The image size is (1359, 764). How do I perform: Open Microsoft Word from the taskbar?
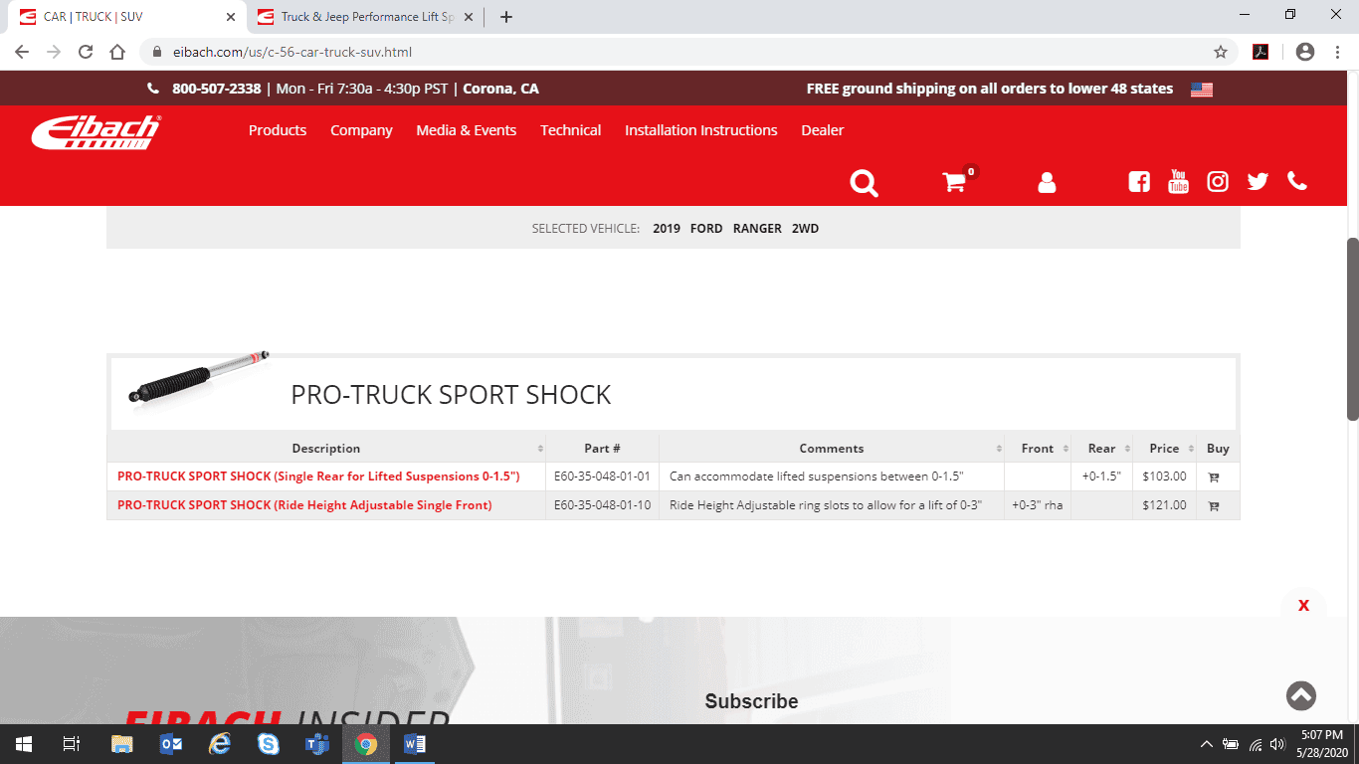pyautogui.click(x=415, y=744)
